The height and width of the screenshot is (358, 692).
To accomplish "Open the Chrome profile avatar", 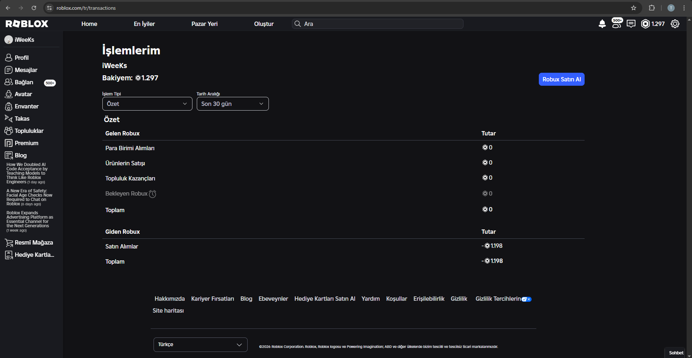I will tap(671, 8).
